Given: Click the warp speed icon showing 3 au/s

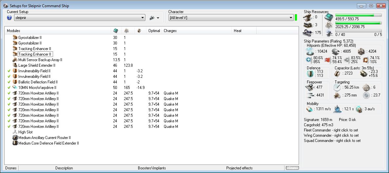Looking at the screenshot, I should 359,109.
